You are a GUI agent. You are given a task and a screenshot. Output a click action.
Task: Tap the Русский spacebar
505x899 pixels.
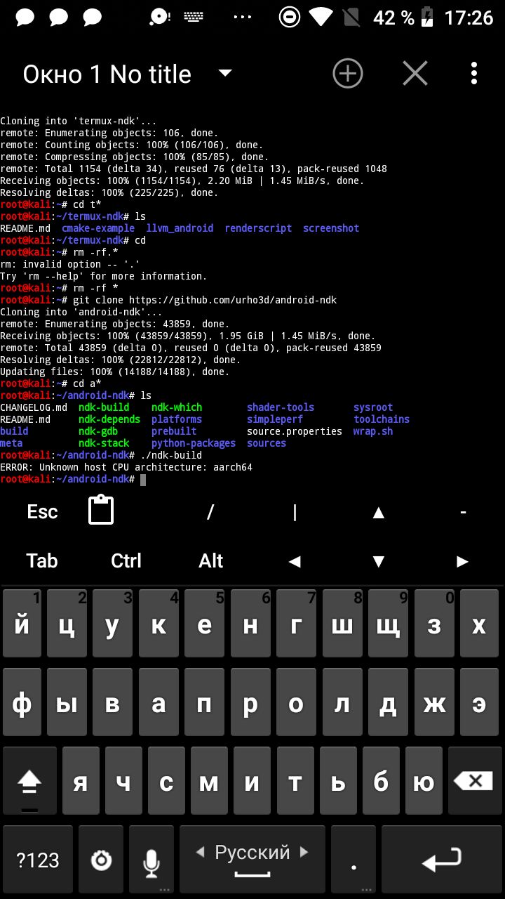click(252, 859)
